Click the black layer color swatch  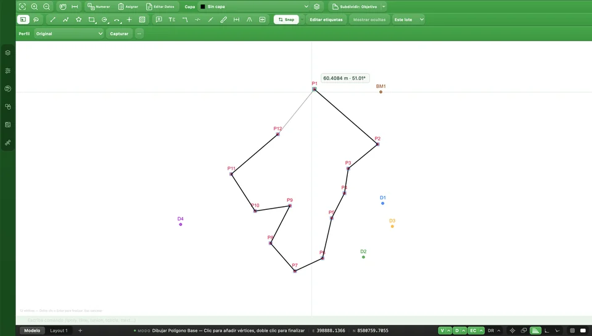[203, 6]
